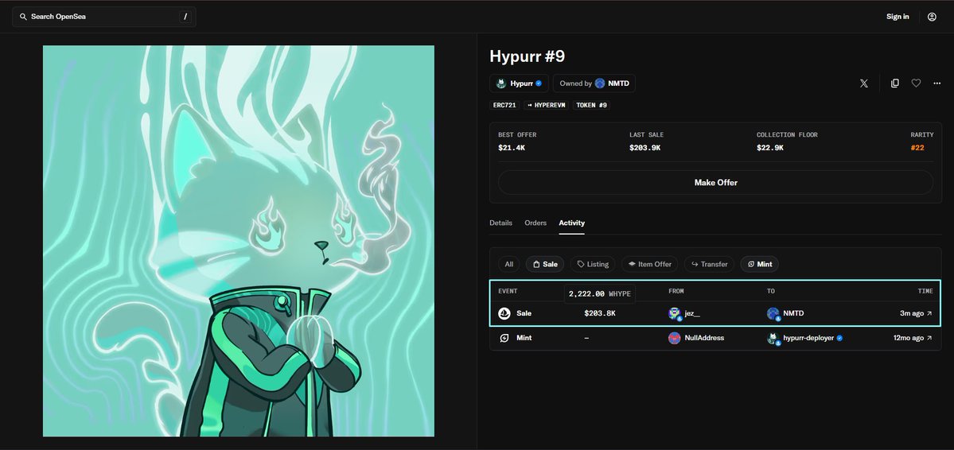Open the 3m ago transaction link

point(917,313)
